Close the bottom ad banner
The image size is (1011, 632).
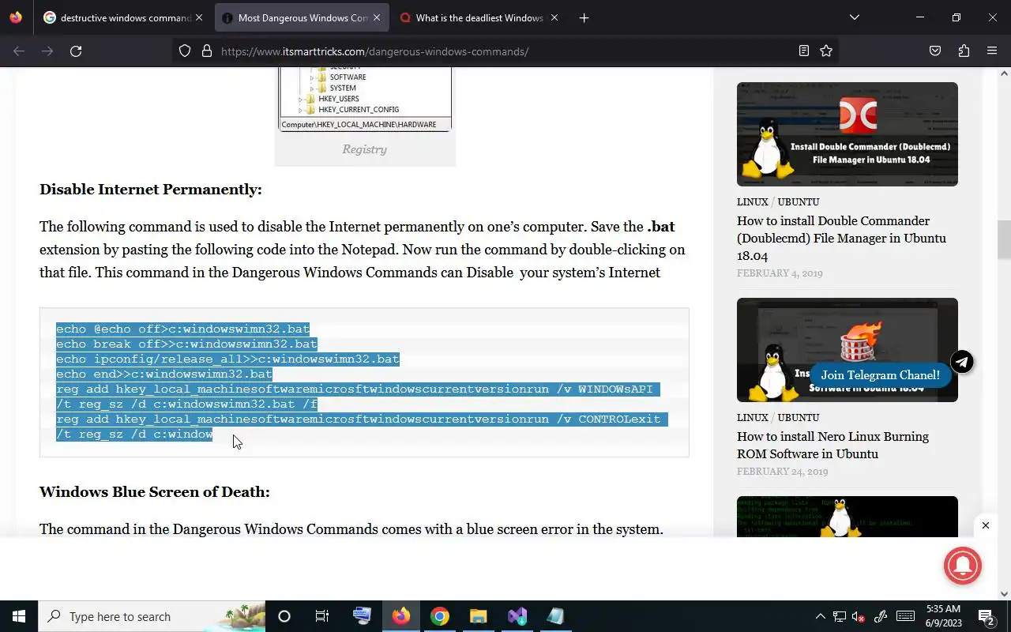pos(985,525)
